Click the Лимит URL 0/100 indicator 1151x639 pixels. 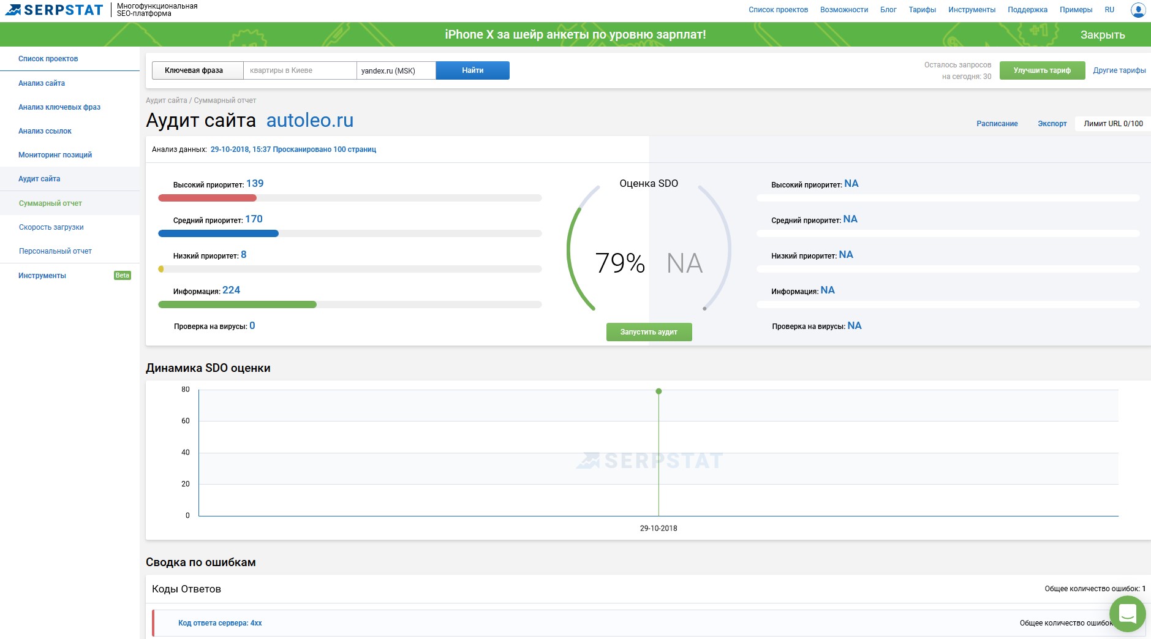(x=1113, y=124)
